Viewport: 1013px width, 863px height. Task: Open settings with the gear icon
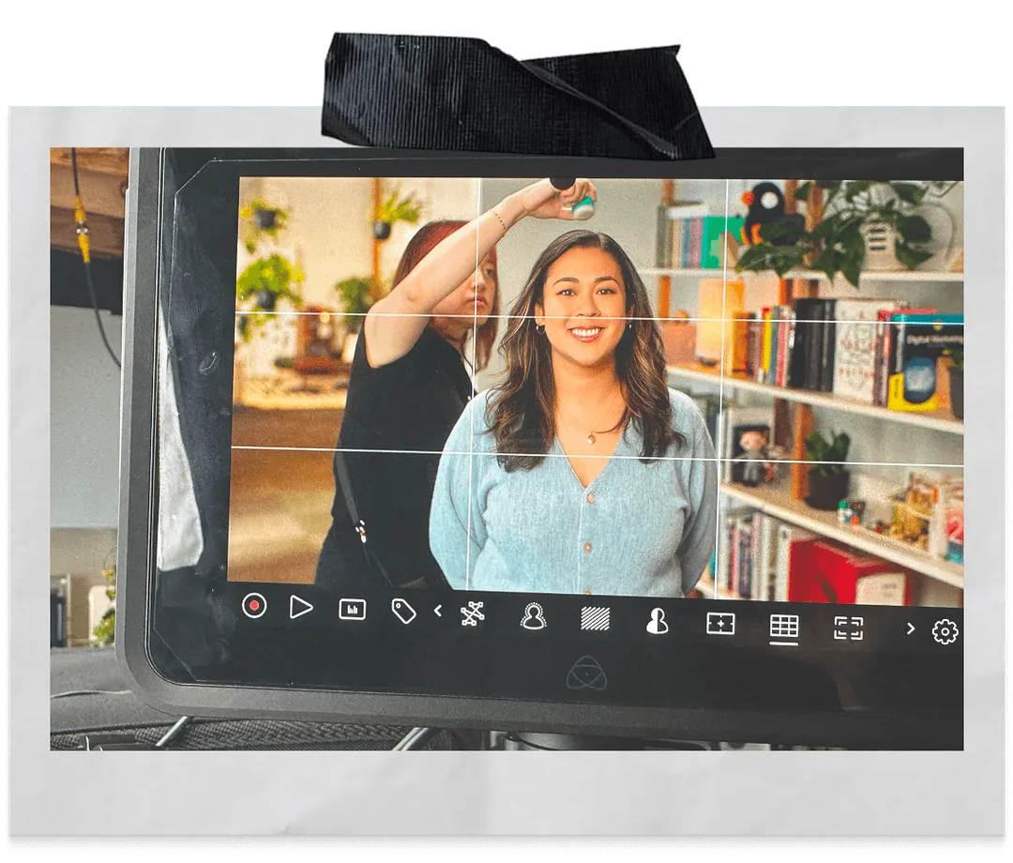945,632
